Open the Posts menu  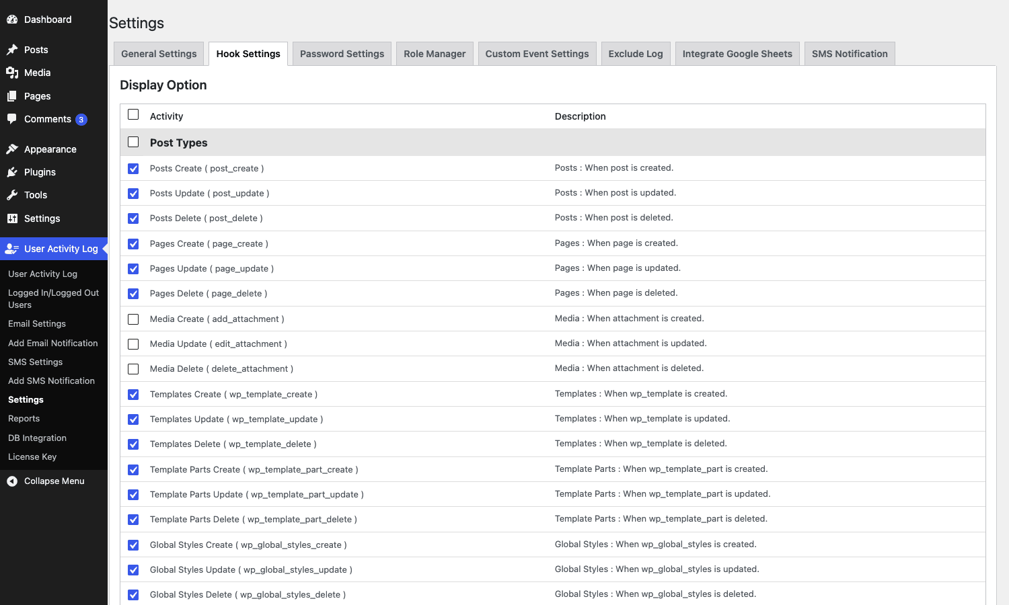[x=36, y=50]
